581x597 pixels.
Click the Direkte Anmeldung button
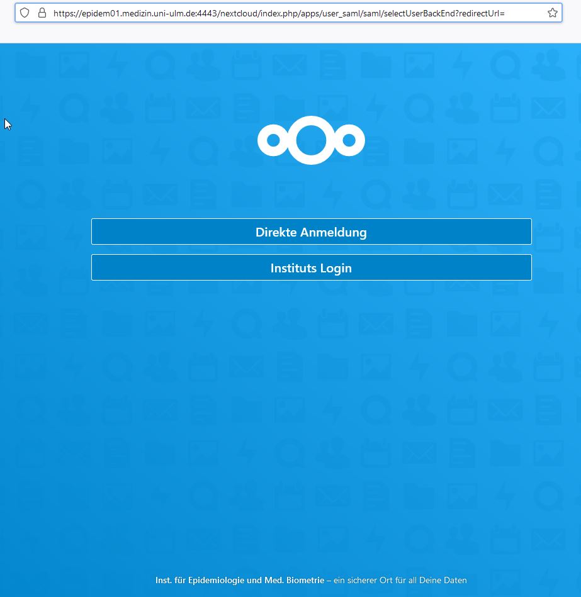[x=311, y=232]
